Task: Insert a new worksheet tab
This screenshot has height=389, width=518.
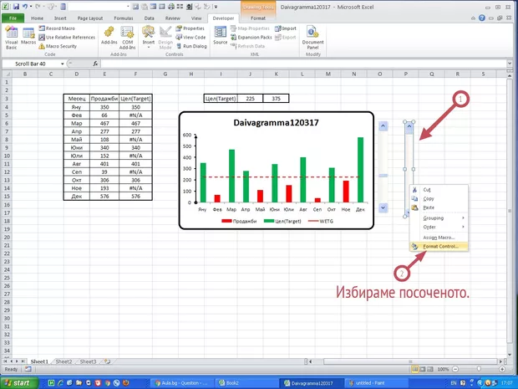Action: (108, 361)
